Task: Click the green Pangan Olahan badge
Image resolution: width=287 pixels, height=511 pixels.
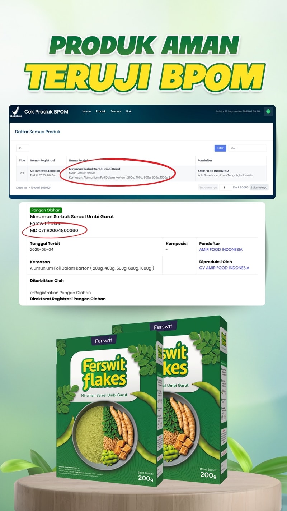Action: click(46, 210)
